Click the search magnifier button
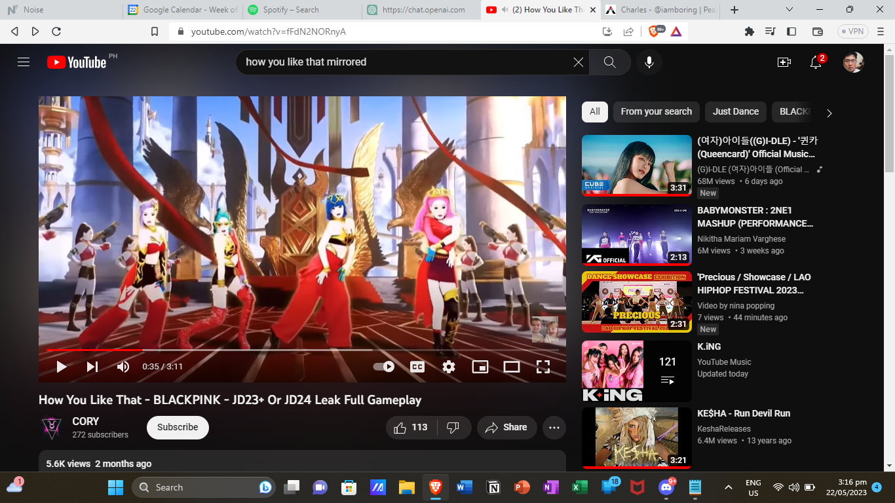The width and height of the screenshot is (895, 503). [x=610, y=62]
